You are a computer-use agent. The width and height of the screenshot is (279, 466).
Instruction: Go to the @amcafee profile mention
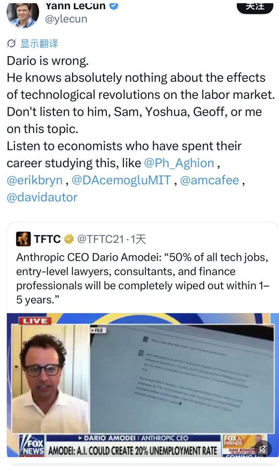(209, 180)
